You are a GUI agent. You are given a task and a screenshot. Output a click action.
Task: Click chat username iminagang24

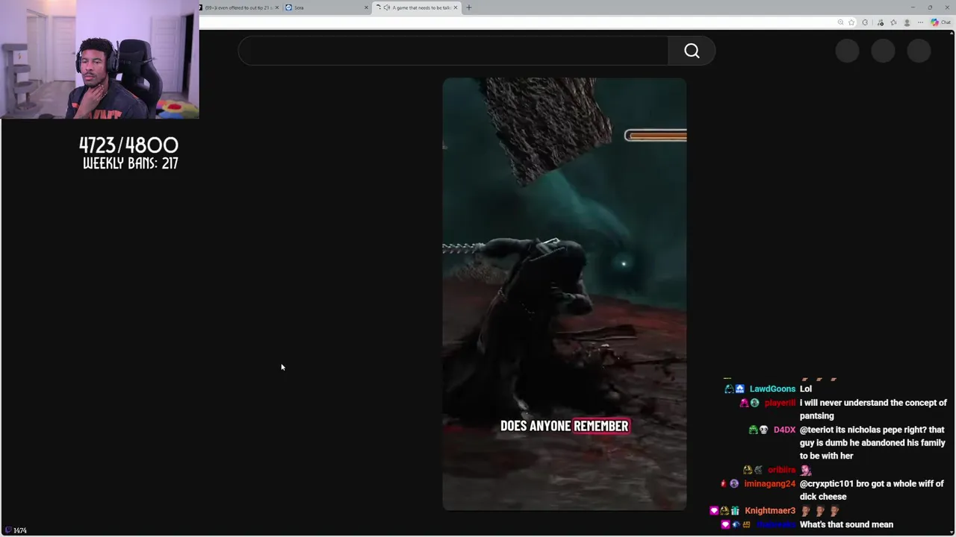pyautogui.click(x=770, y=483)
